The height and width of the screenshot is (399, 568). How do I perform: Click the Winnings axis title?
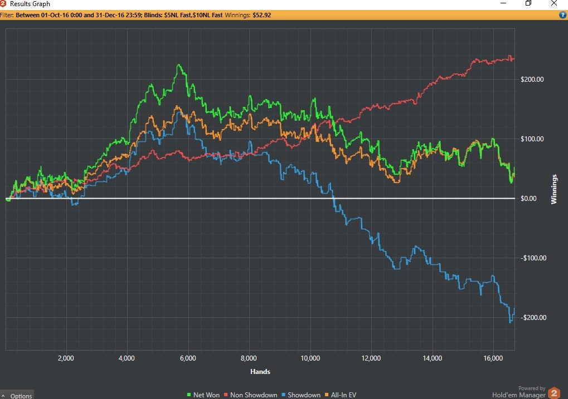pos(554,189)
